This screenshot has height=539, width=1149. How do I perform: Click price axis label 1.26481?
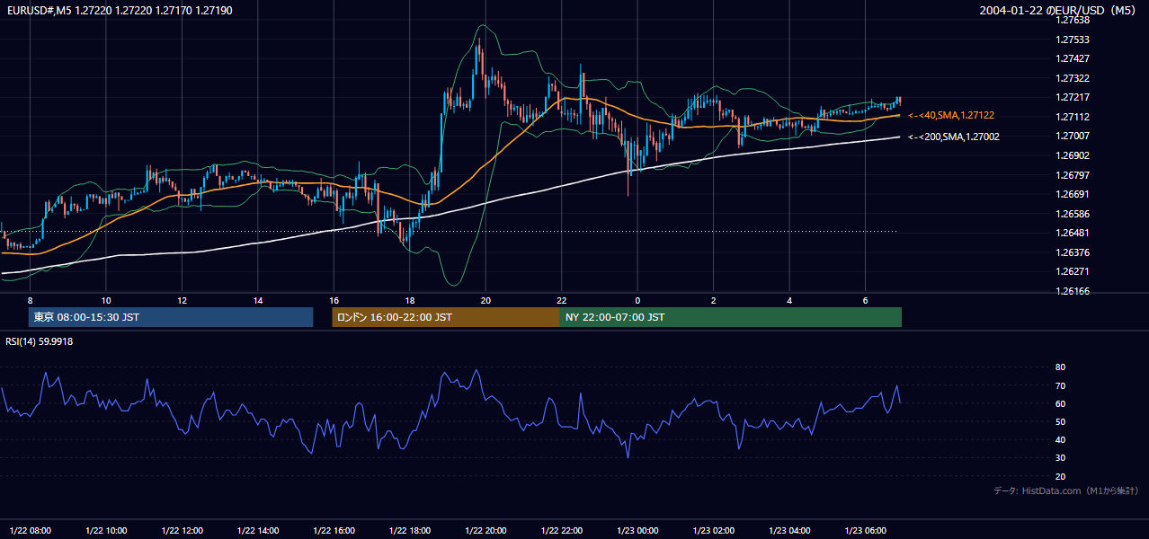(1073, 233)
